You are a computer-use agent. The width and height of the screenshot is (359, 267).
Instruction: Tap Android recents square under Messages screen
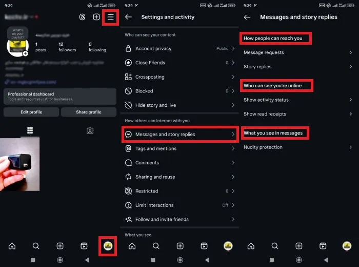click(x=272, y=260)
